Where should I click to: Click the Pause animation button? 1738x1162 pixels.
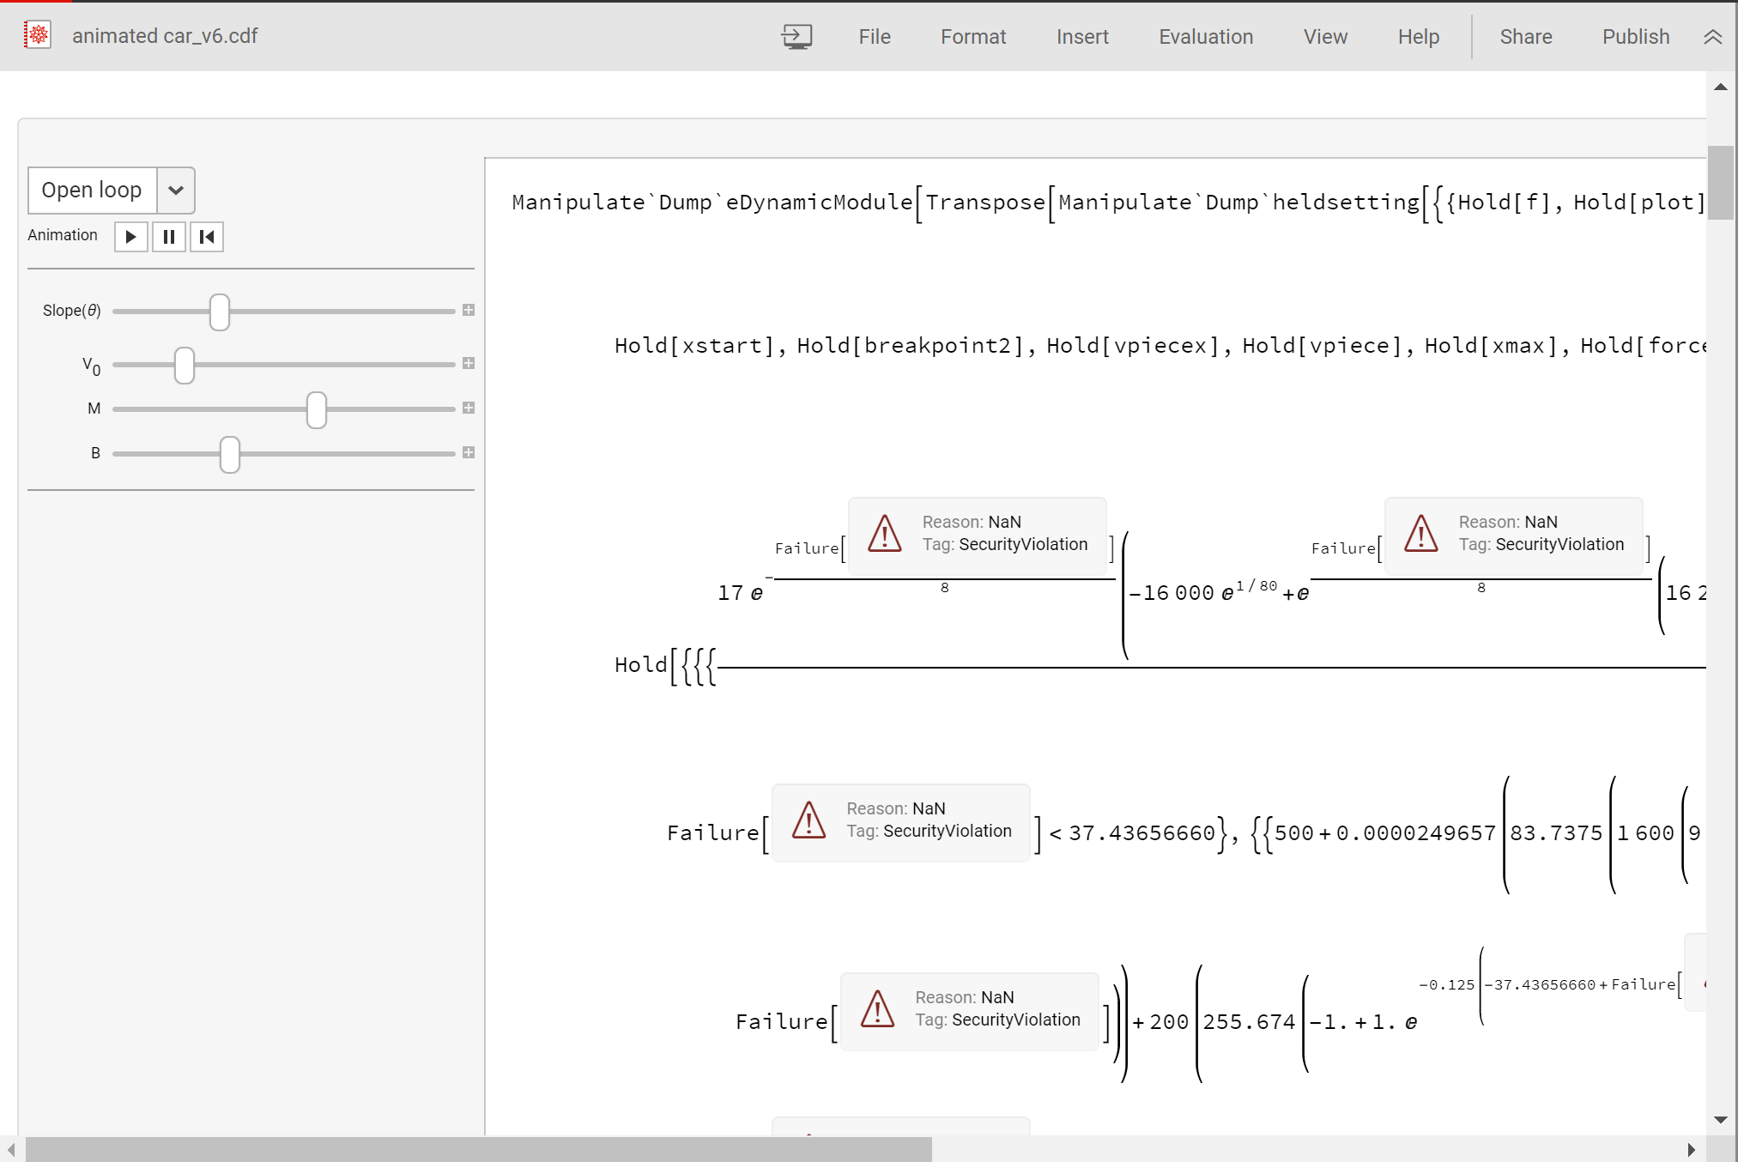[x=168, y=236]
